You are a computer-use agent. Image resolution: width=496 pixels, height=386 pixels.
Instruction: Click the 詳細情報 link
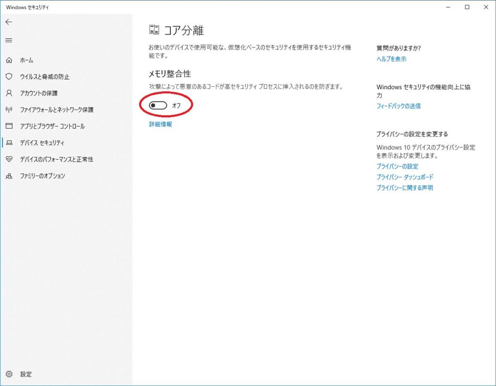pos(160,124)
